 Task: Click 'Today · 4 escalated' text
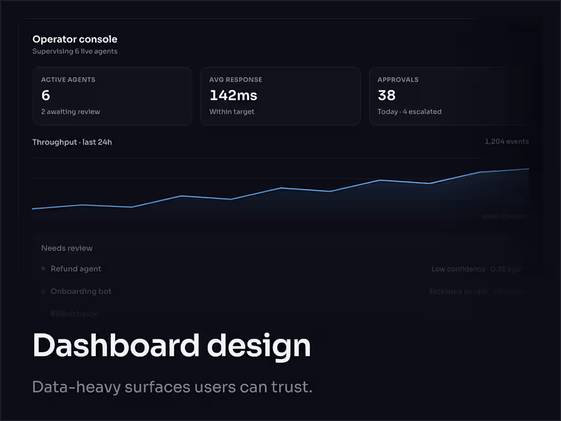[x=410, y=112]
